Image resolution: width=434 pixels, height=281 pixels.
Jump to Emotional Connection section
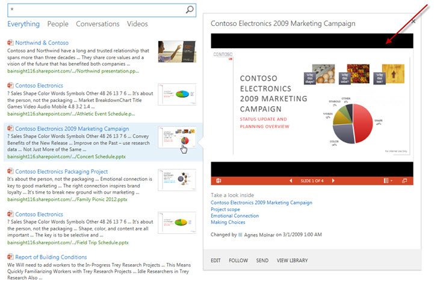[235, 216]
